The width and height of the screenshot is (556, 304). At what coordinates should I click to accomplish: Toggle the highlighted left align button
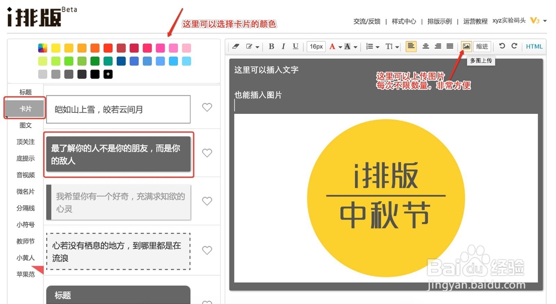coord(411,47)
